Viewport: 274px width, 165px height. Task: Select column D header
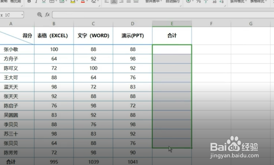point(132,23)
